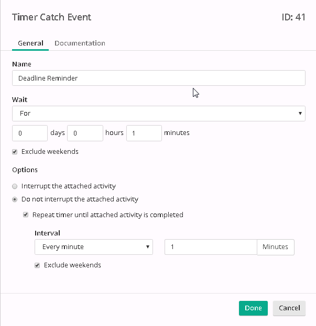The height and width of the screenshot is (326, 316).
Task: Click the days input field
Action: (30, 133)
